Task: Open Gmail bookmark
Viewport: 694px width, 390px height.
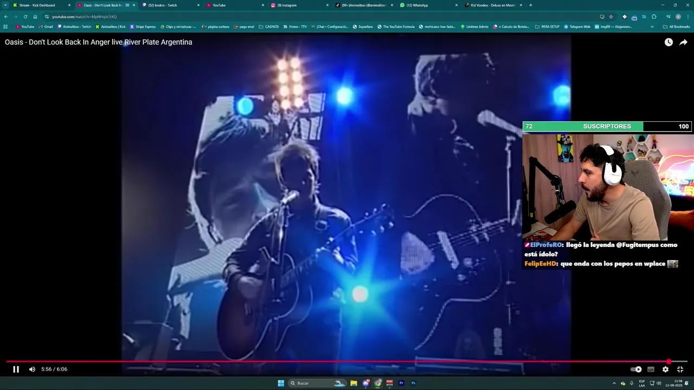Action: tap(46, 27)
